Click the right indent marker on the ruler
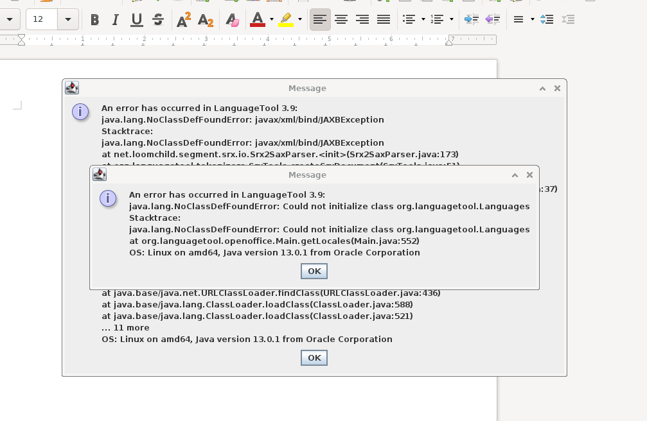Image resolution: width=647 pixels, height=421 pixels. [x=449, y=42]
